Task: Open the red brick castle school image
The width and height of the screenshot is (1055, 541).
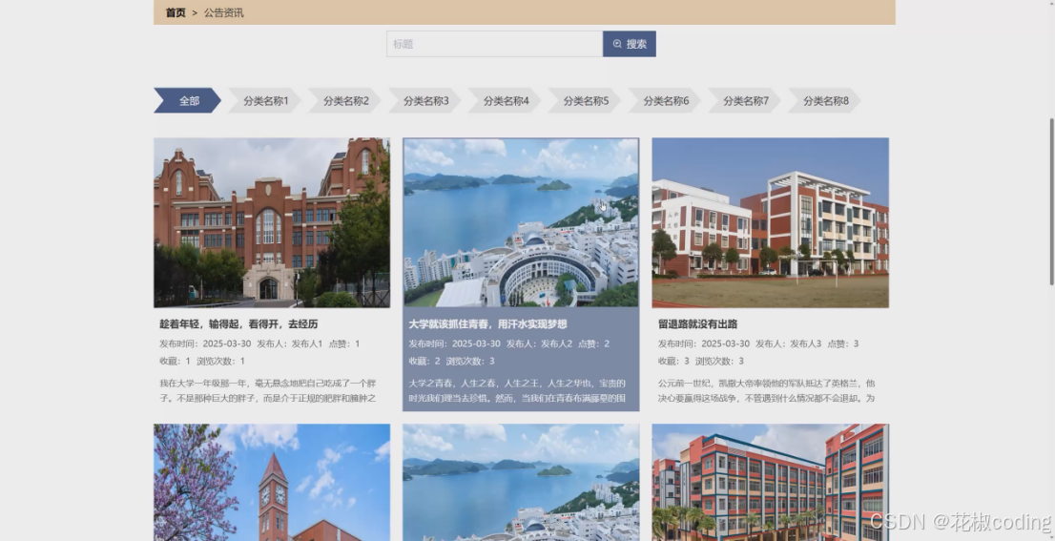Action: [272, 222]
